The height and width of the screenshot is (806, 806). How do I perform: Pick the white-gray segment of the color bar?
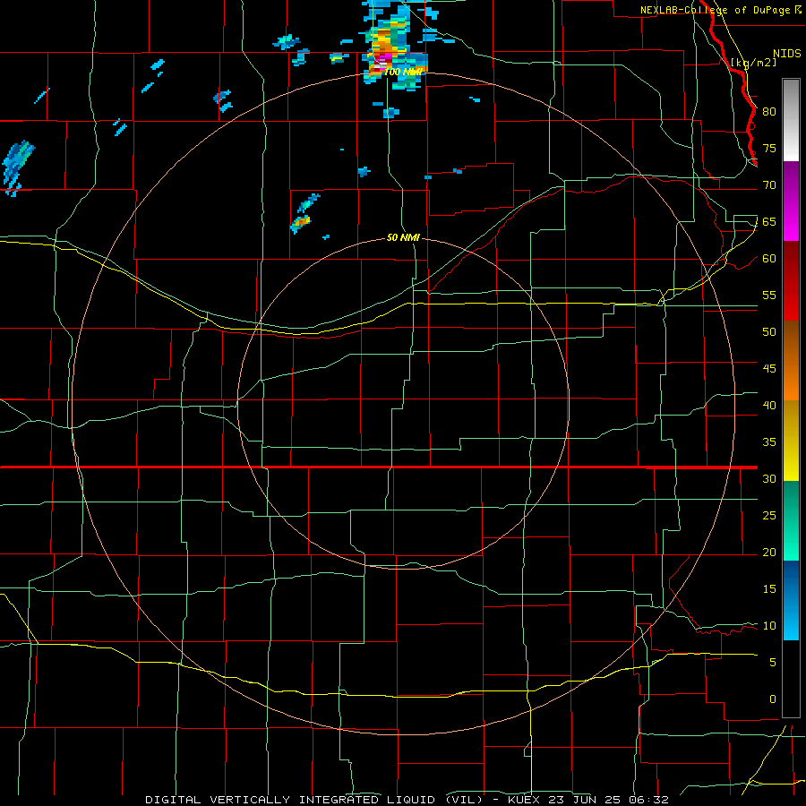(791, 120)
